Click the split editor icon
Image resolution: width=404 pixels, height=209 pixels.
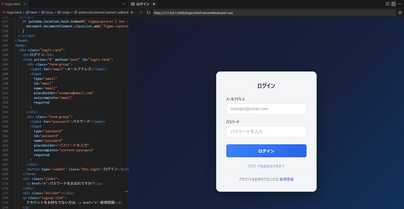387,4
